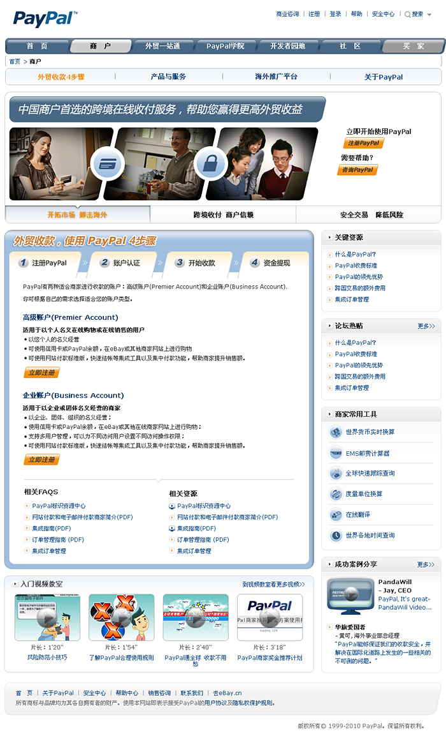Click the padlock circle icon in banner
The image size is (446, 736).
[210, 164]
